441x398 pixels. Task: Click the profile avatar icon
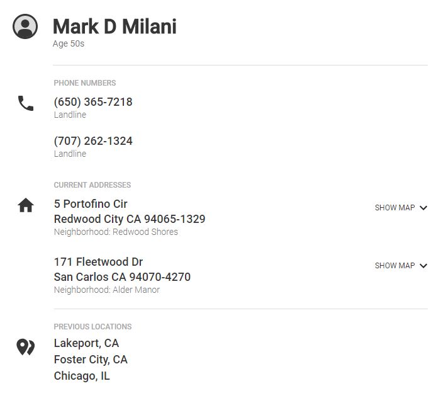pos(25,27)
